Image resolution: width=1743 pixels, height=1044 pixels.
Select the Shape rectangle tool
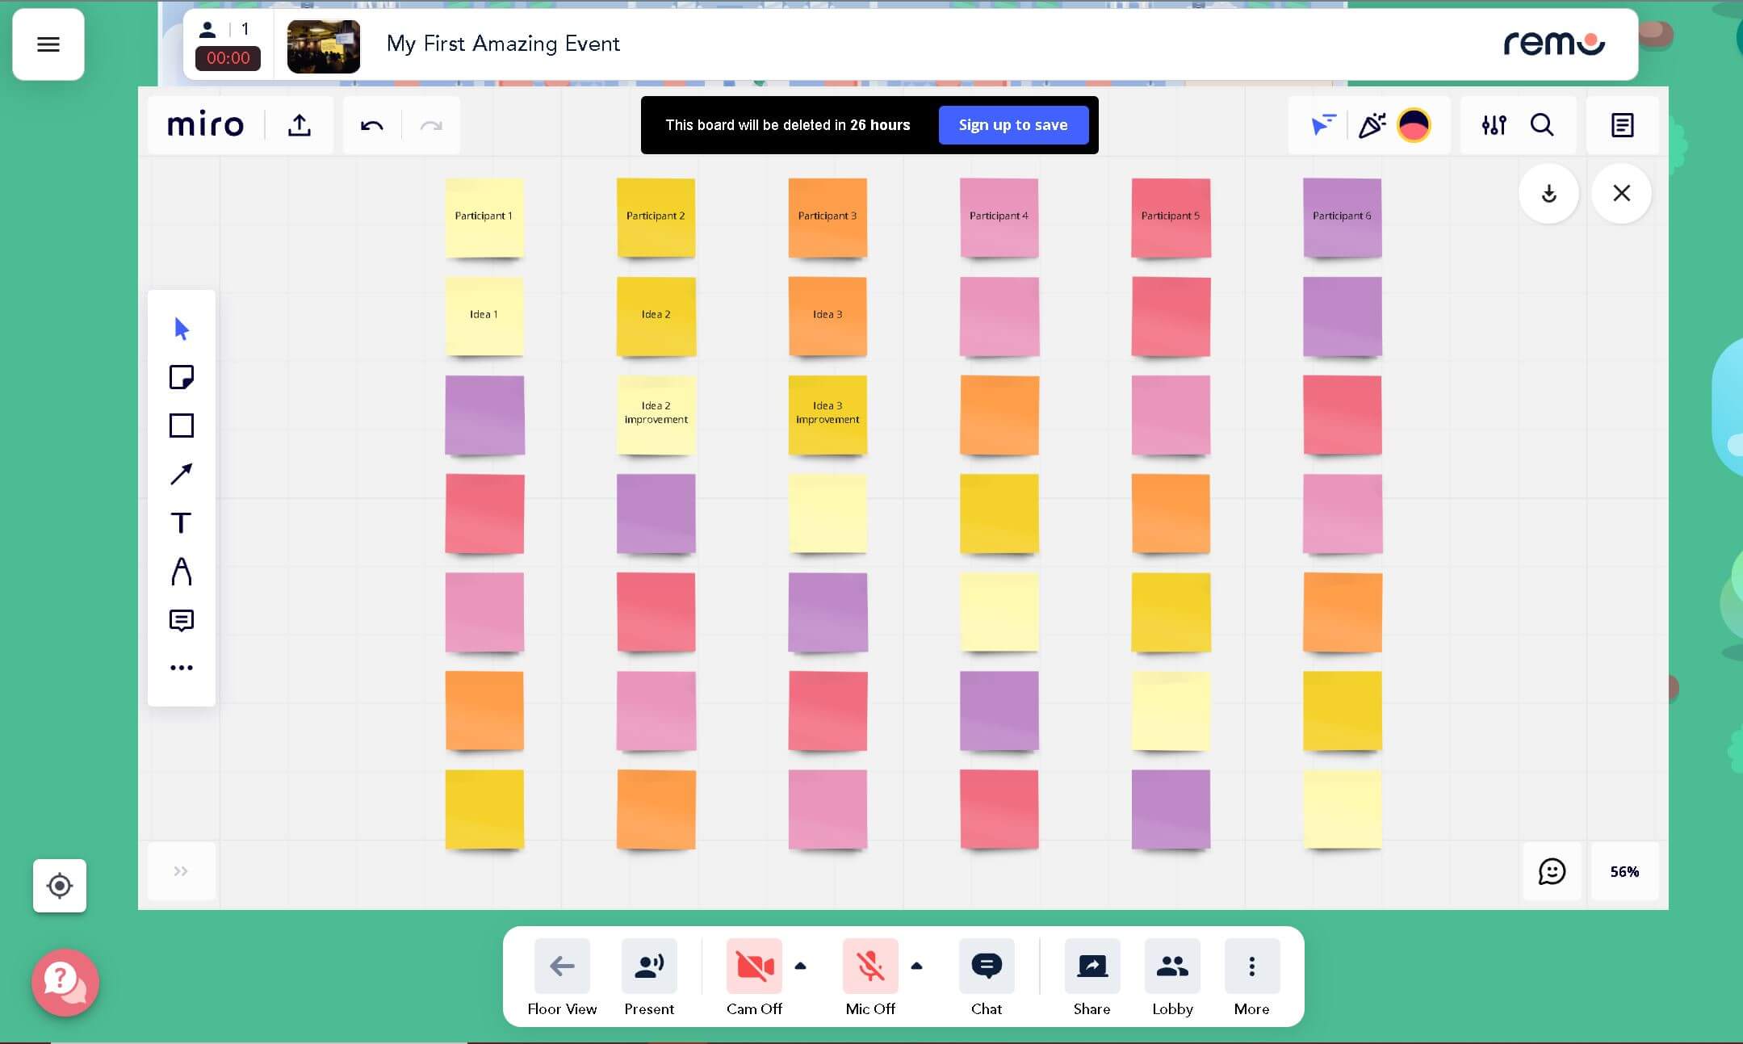[182, 426]
